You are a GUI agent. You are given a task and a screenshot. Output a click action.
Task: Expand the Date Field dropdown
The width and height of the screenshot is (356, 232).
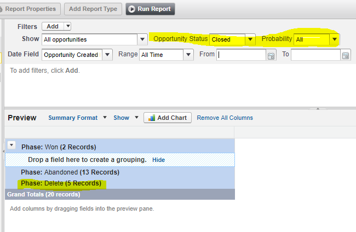point(107,55)
